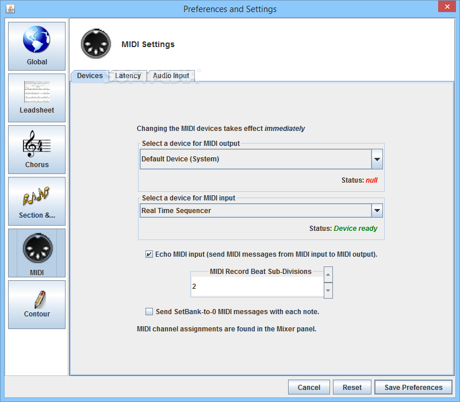Viewport: 460px width, 402px height.
Task: Switch to the Audio Input tab
Action: pos(171,76)
